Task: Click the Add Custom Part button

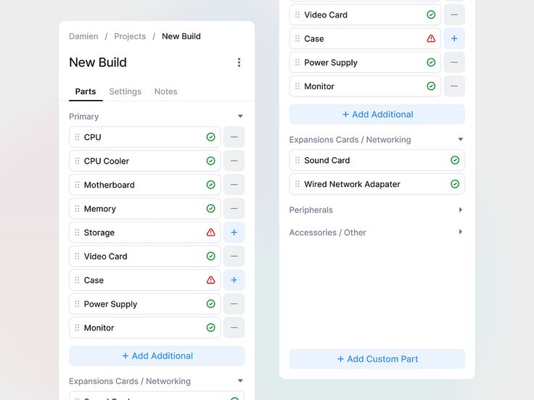Action: tap(377, 359)
